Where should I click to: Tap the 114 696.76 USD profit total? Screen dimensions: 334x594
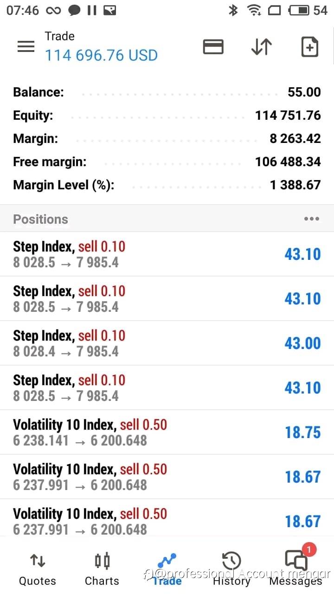click(x=101, y=56)
